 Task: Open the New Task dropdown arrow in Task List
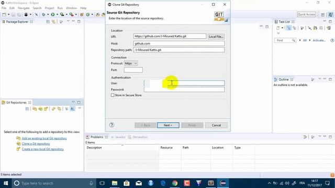282,28
